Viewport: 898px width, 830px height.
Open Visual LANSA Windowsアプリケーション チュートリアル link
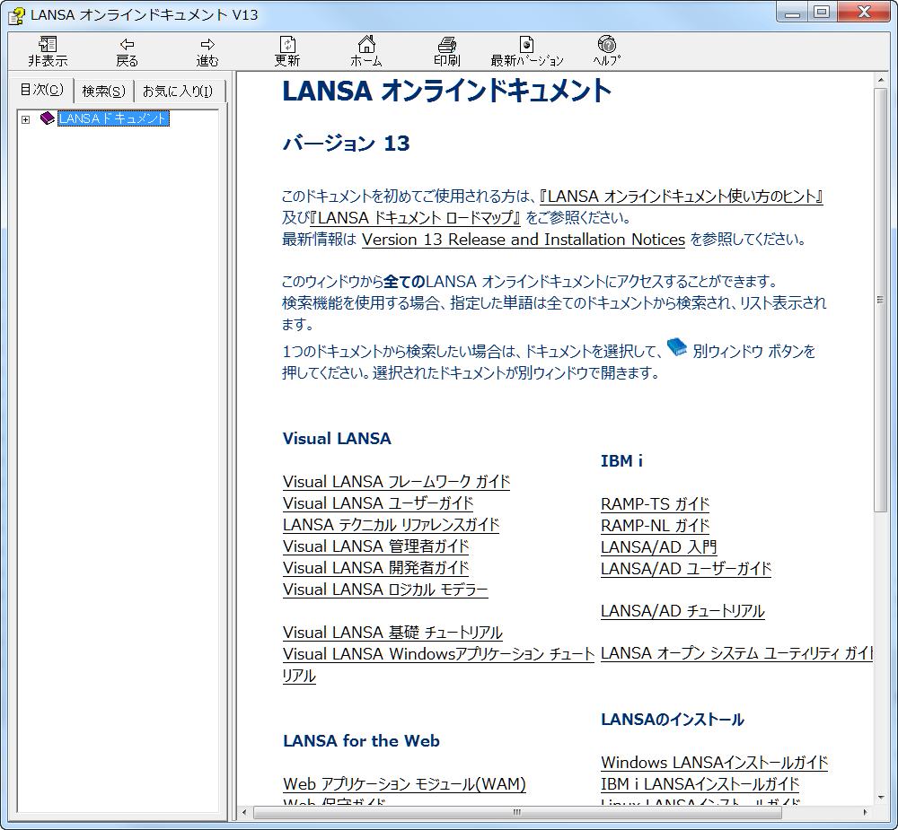point(439,654)
